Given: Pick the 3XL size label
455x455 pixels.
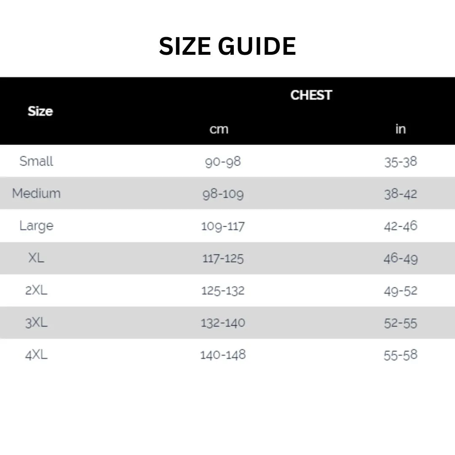Looking at the screenshot, I should pos(36,322).
